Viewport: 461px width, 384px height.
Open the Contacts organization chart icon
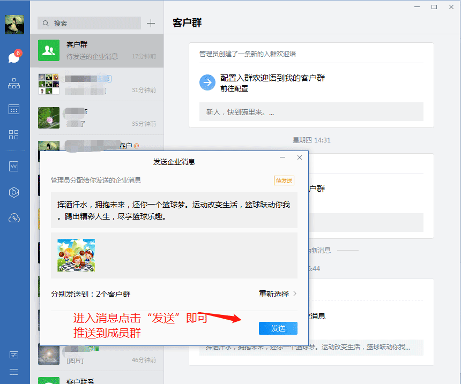coord(14,84)
